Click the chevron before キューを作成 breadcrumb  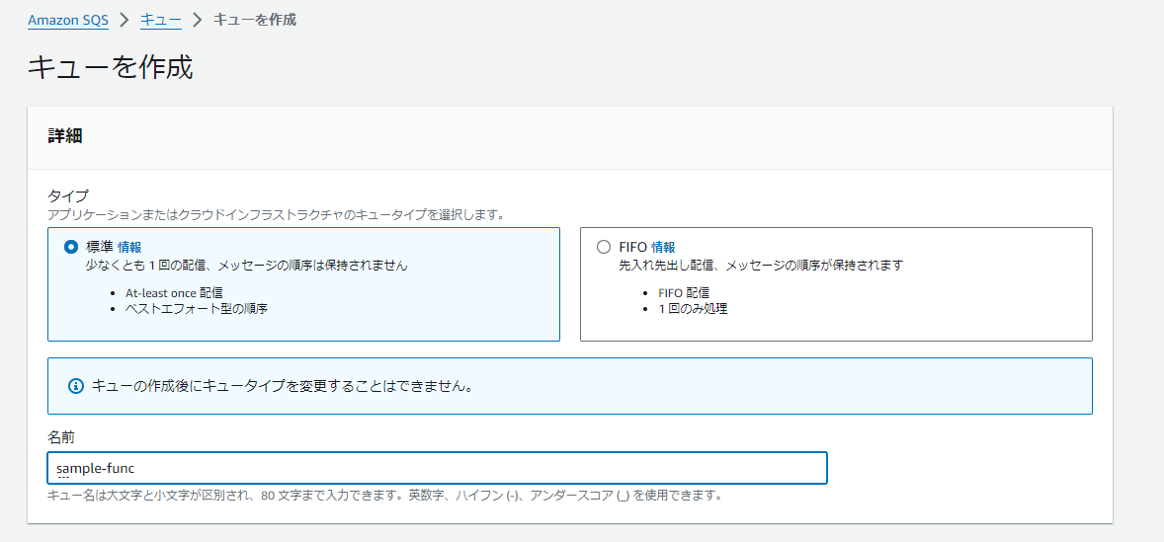pyautogui.click(x=198, y=20)
